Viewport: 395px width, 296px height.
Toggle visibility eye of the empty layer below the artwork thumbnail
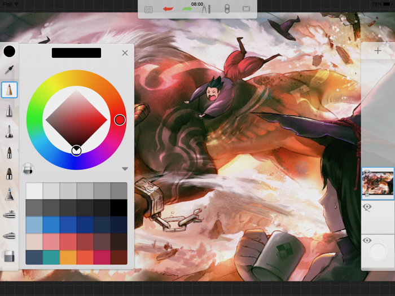pyautogui.click(x=367, y=207)
